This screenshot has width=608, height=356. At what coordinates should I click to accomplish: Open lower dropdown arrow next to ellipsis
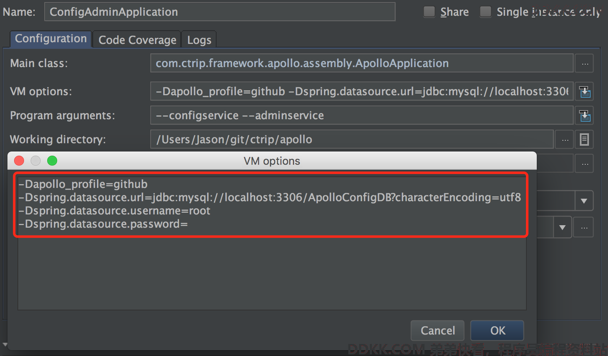pos(562,227)
